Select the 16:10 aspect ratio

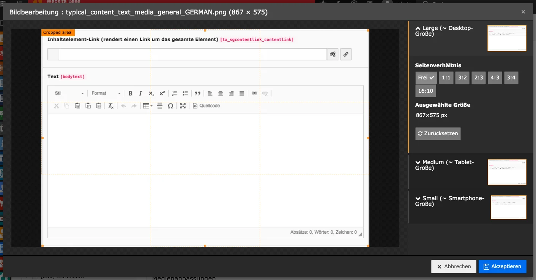pyautogui.click(x=426, y=91)
